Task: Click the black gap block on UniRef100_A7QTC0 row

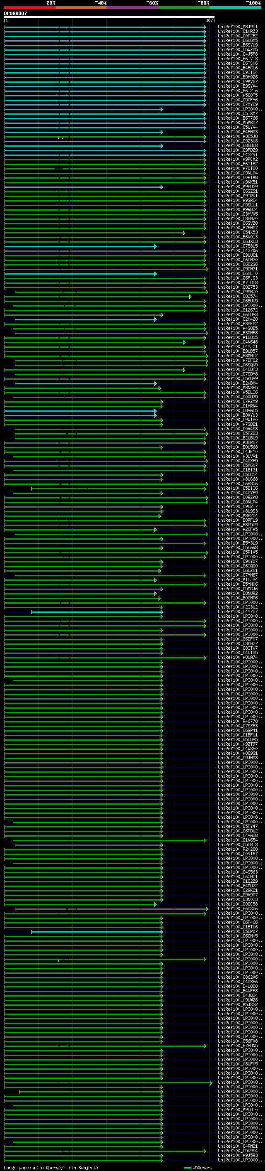Action: tap(58, 169)
